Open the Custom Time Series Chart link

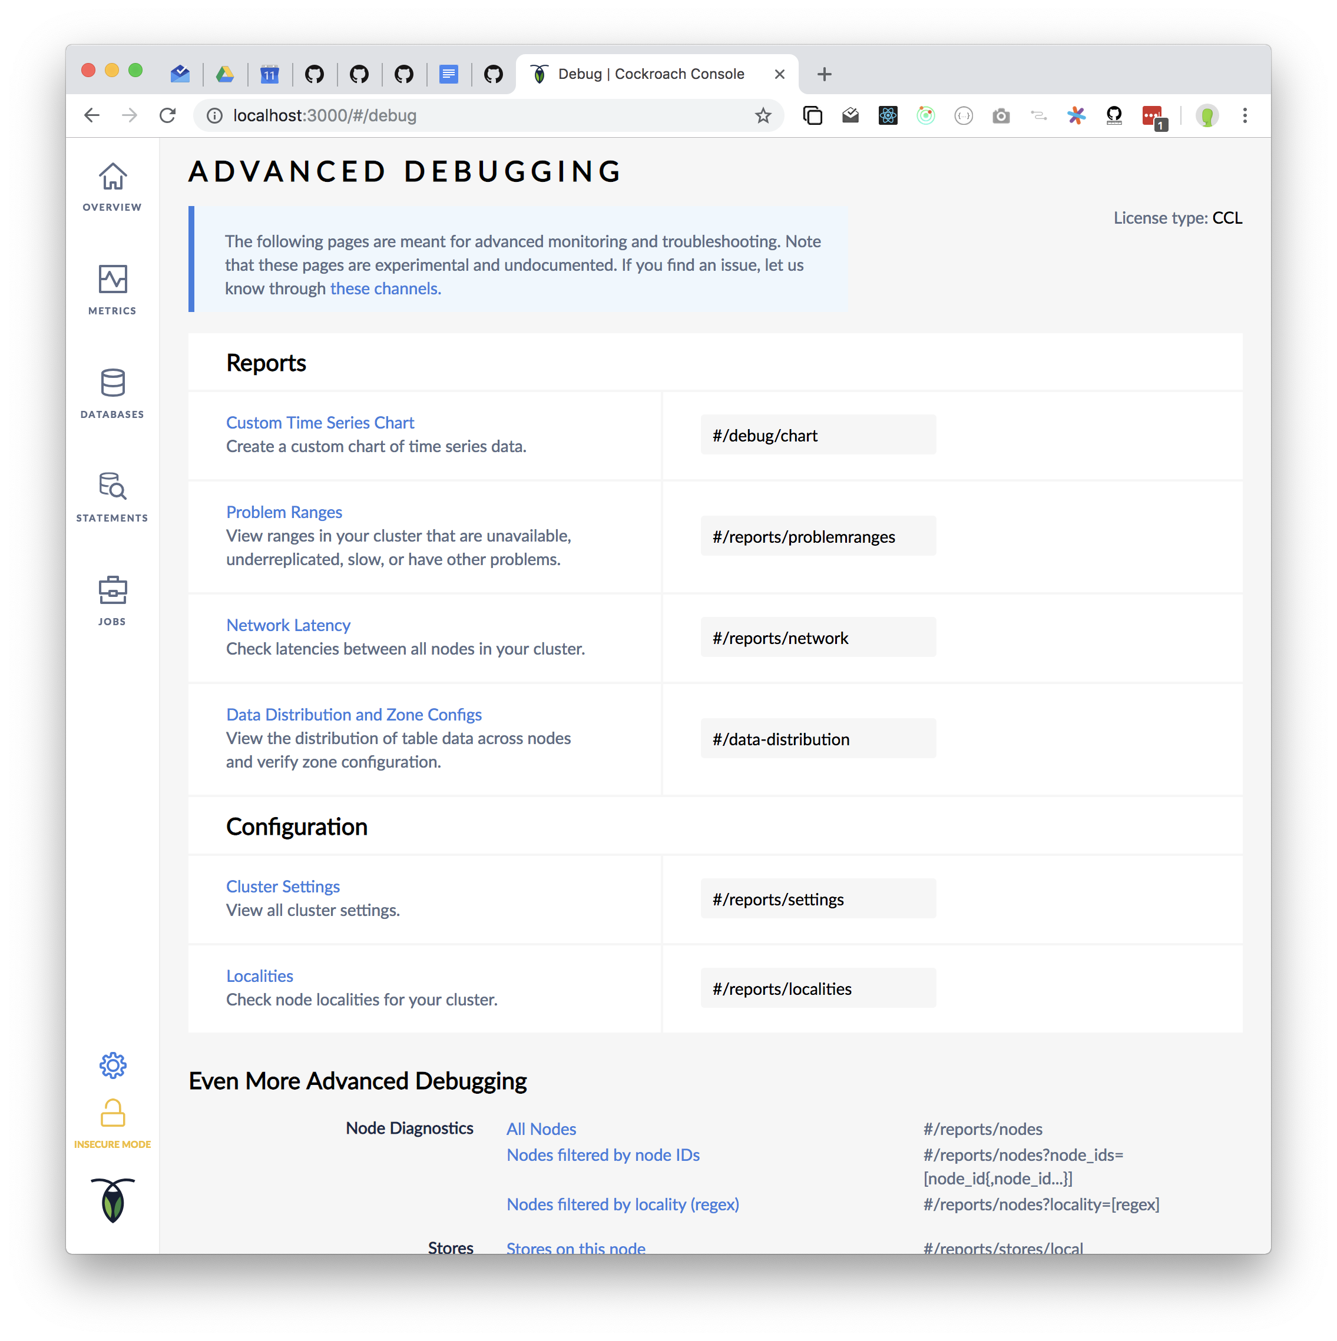click(319, 423)
